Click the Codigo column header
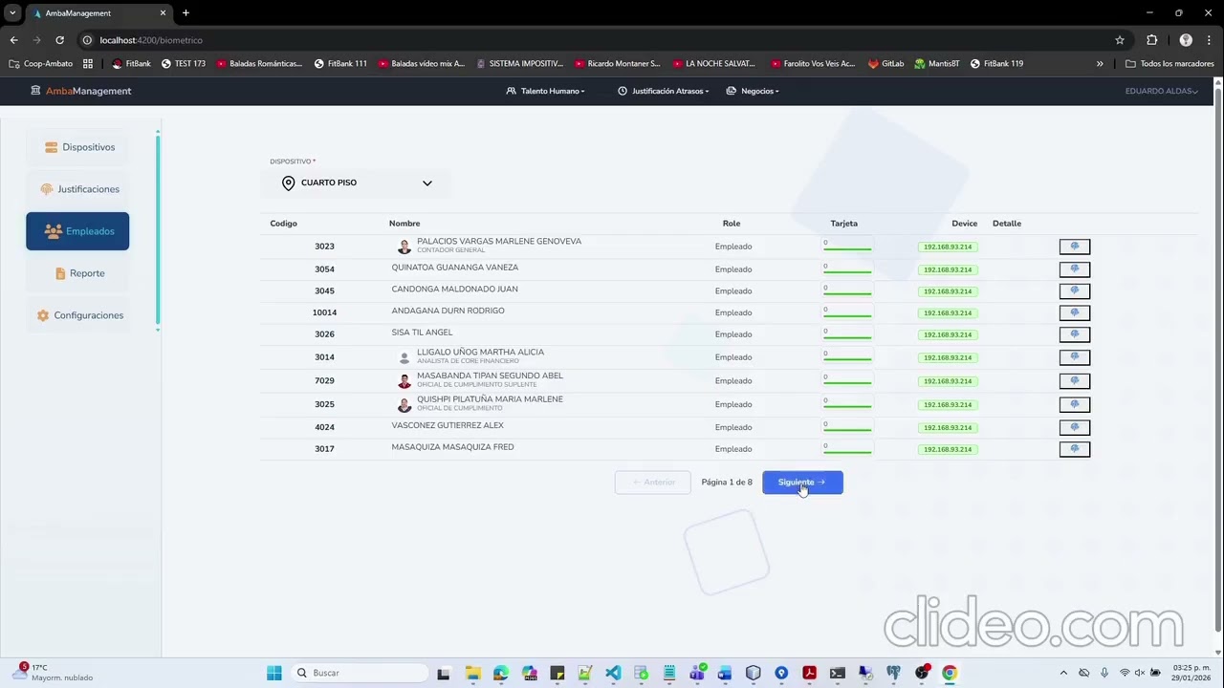 [x=284, y=224]
